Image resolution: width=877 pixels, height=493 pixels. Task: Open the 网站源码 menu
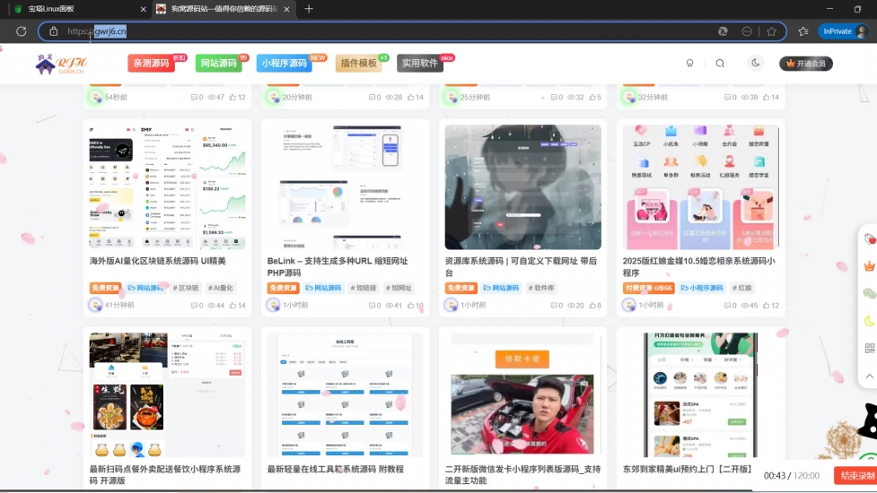[x=219, y=63]
